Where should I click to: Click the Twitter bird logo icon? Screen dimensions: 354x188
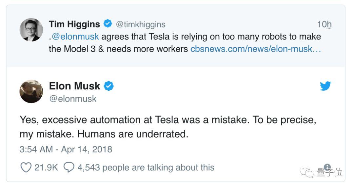pos(325,86)
